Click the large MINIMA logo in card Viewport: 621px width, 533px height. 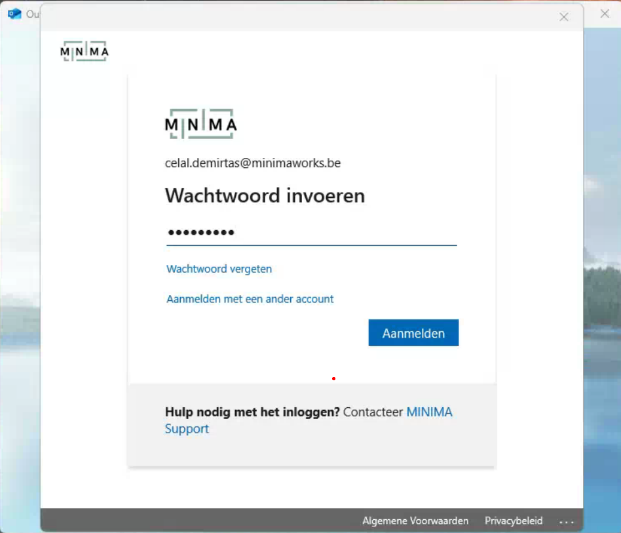[201, 124]
